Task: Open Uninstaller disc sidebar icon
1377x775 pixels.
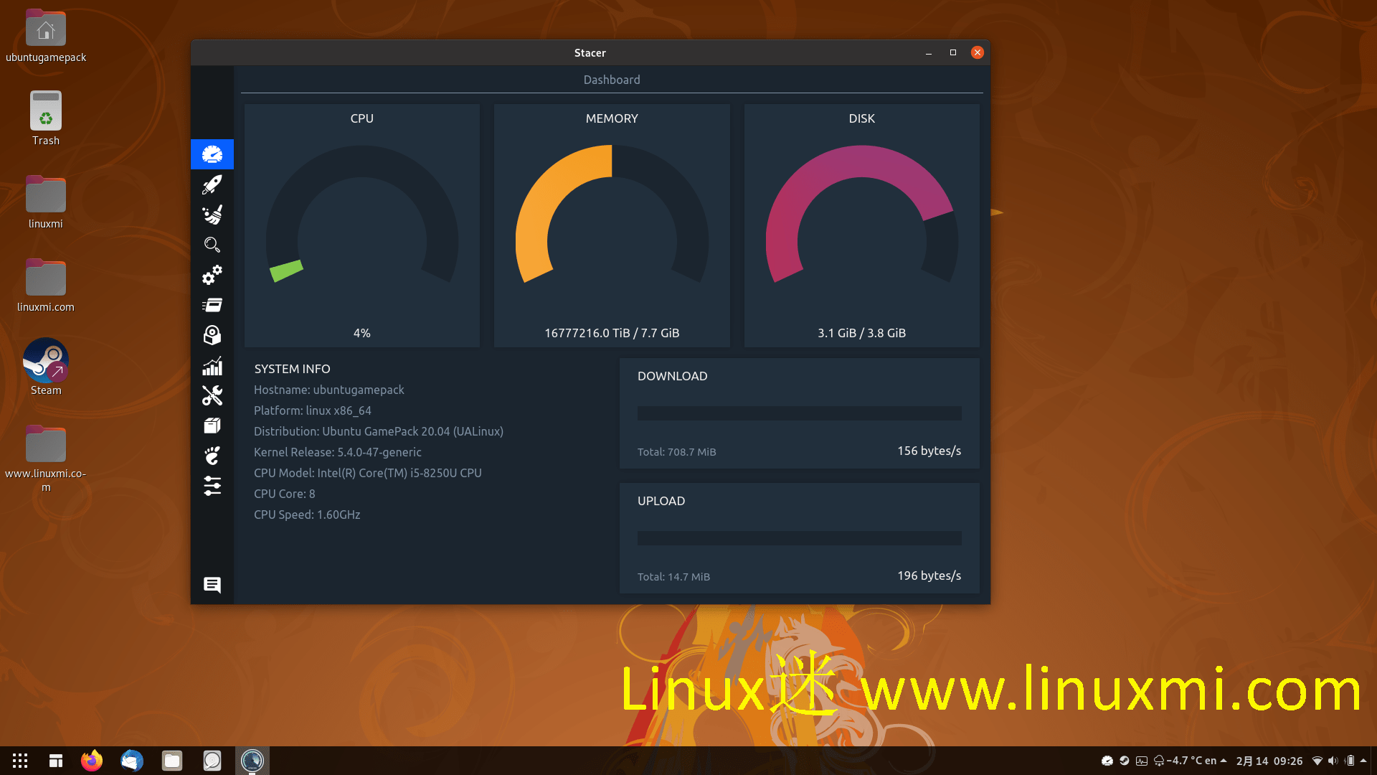Action: [x=212, y=335]
